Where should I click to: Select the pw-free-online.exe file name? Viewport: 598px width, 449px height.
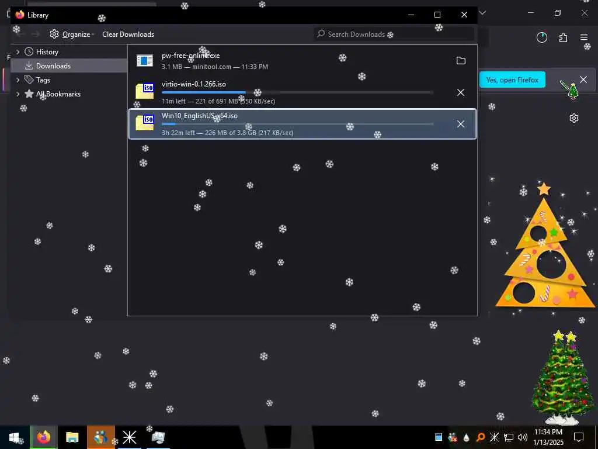[x=191, y=56]
